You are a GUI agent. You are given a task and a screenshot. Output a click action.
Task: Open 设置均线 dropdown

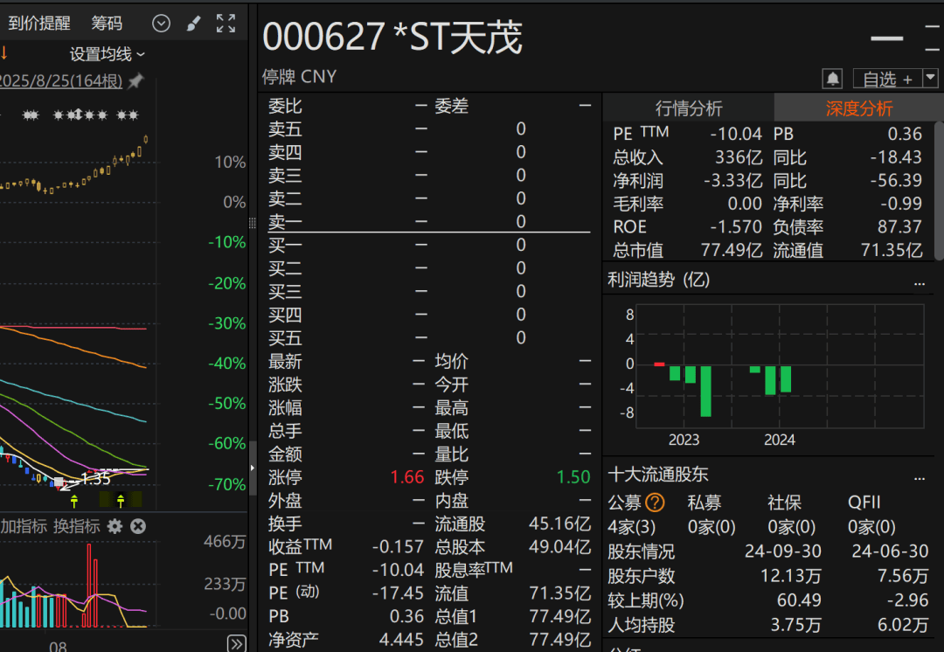(108, 54)
